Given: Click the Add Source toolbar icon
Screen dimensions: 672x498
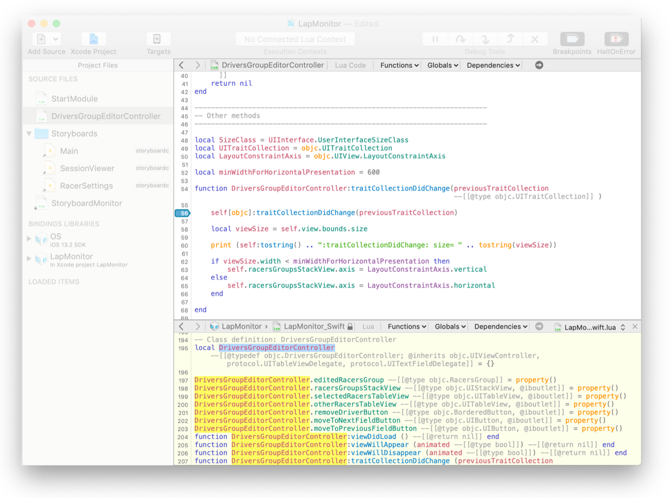Looking at the screenshot, I should [x=41, y=39].
